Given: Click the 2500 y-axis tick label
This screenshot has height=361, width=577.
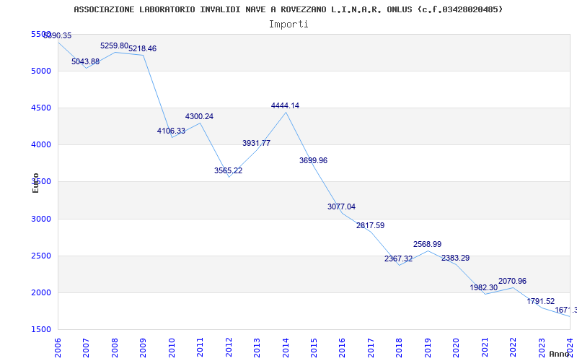Looking at the screenshot, I should [40, 256].
